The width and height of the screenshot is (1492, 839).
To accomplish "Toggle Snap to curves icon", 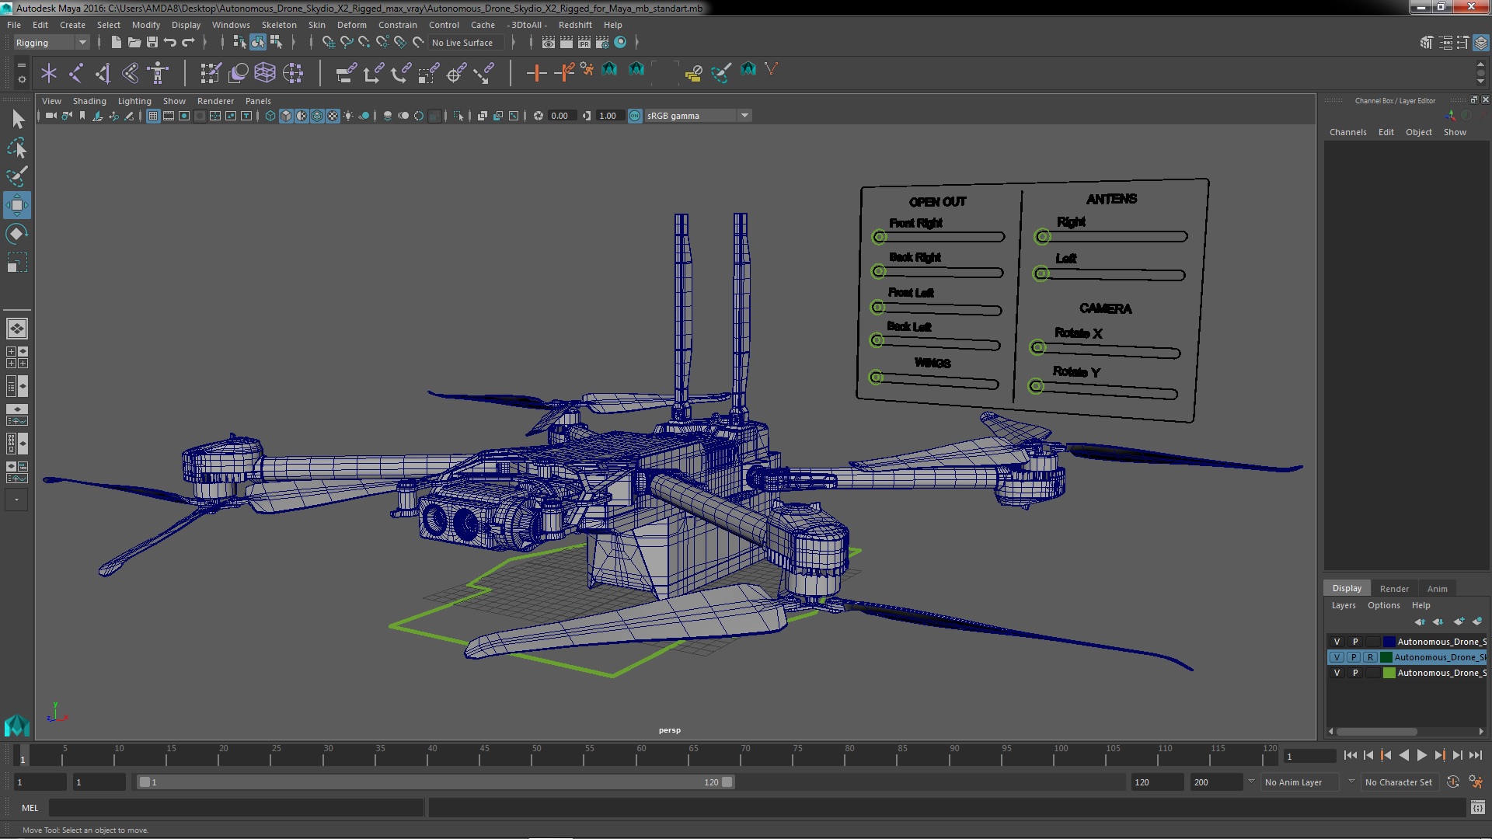I will [347, 43].
